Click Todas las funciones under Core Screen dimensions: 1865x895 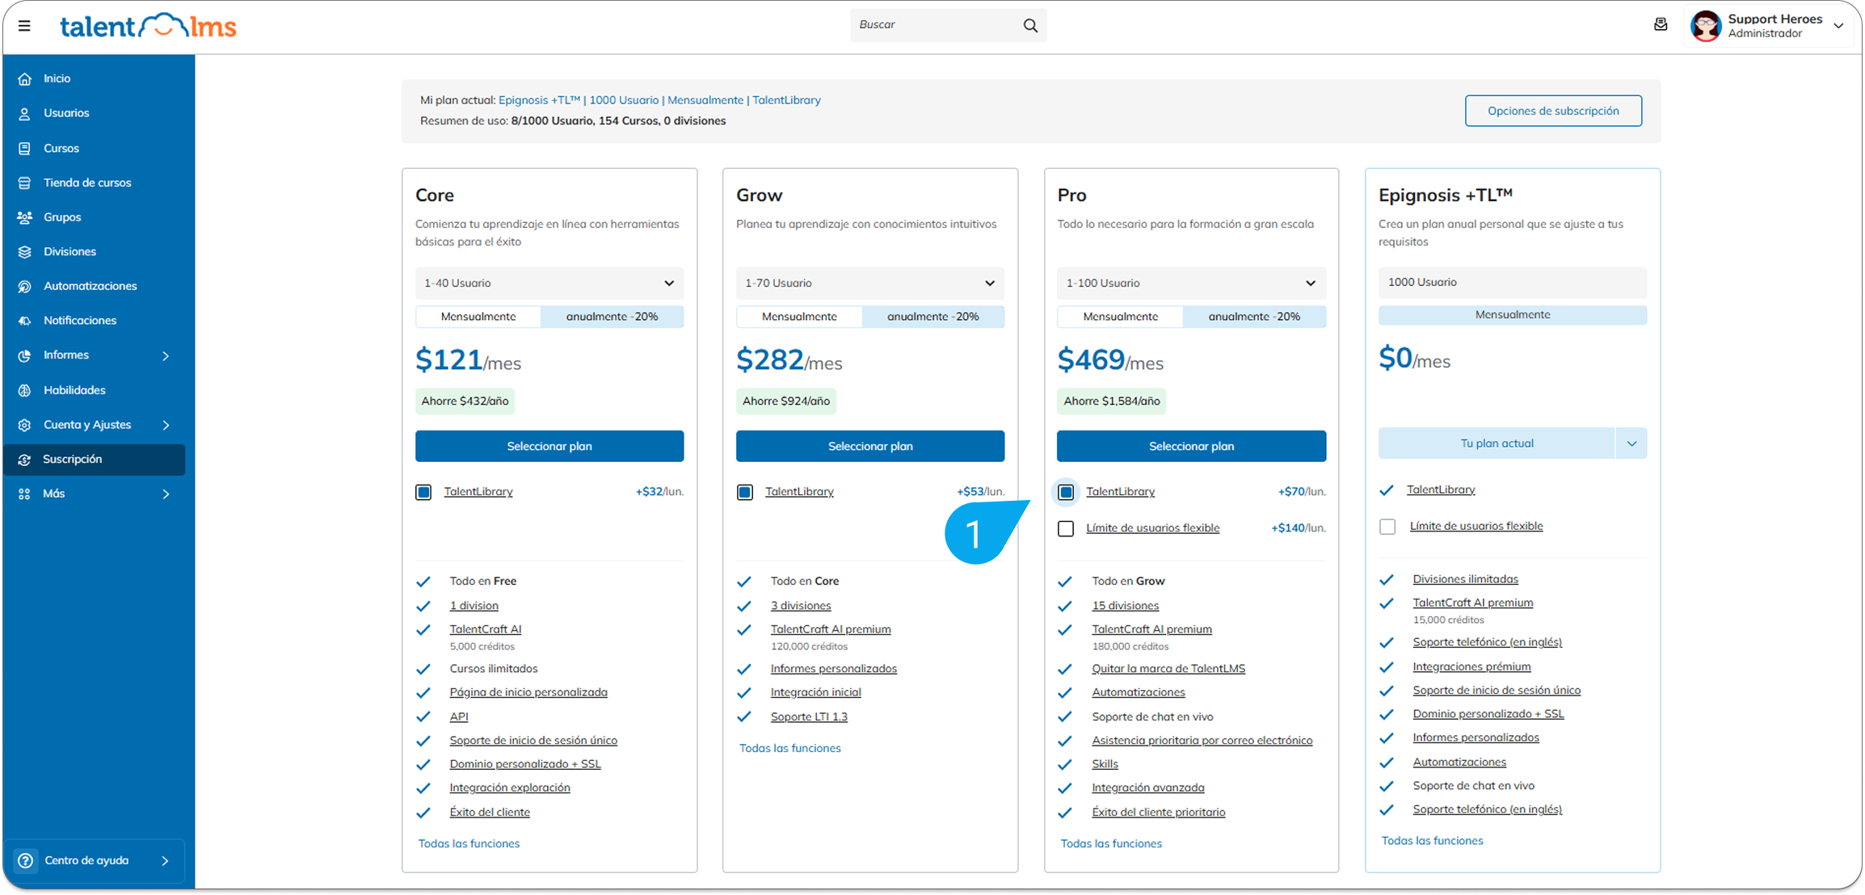tap(469, 843)
